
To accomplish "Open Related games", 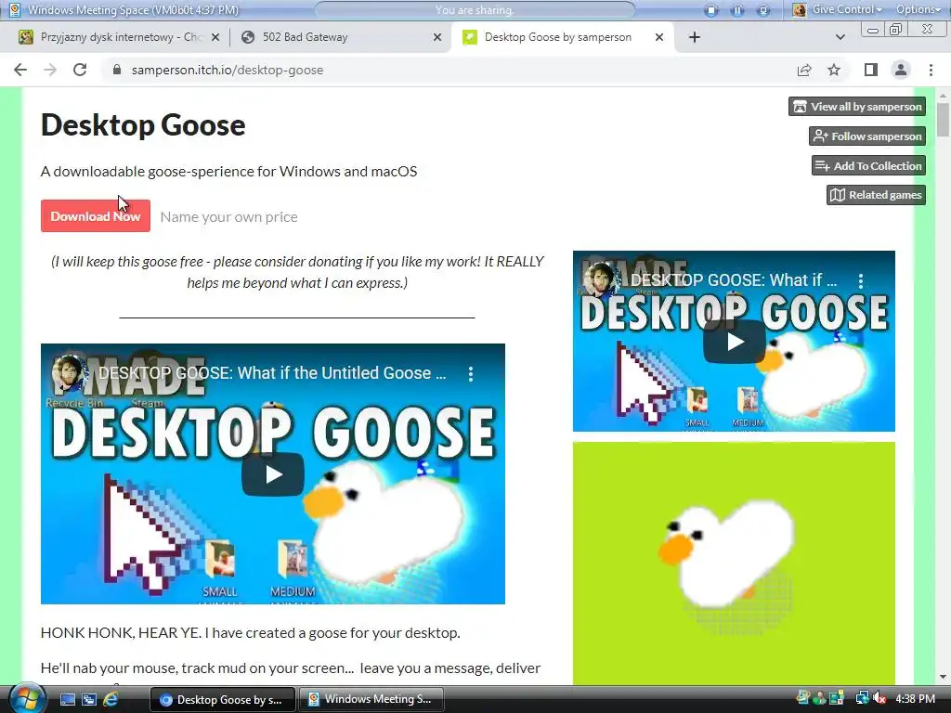I will coord(876,195).
